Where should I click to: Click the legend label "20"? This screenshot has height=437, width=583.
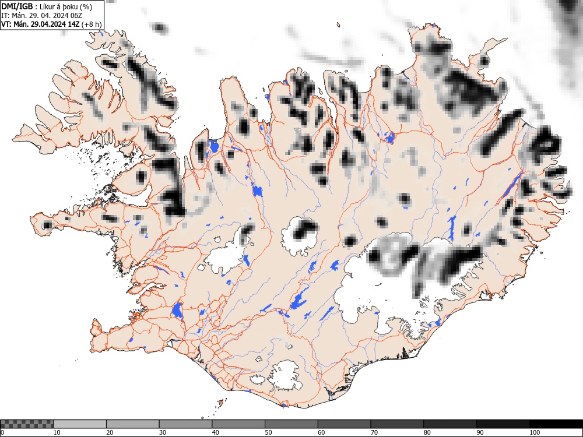click(110, 432)
